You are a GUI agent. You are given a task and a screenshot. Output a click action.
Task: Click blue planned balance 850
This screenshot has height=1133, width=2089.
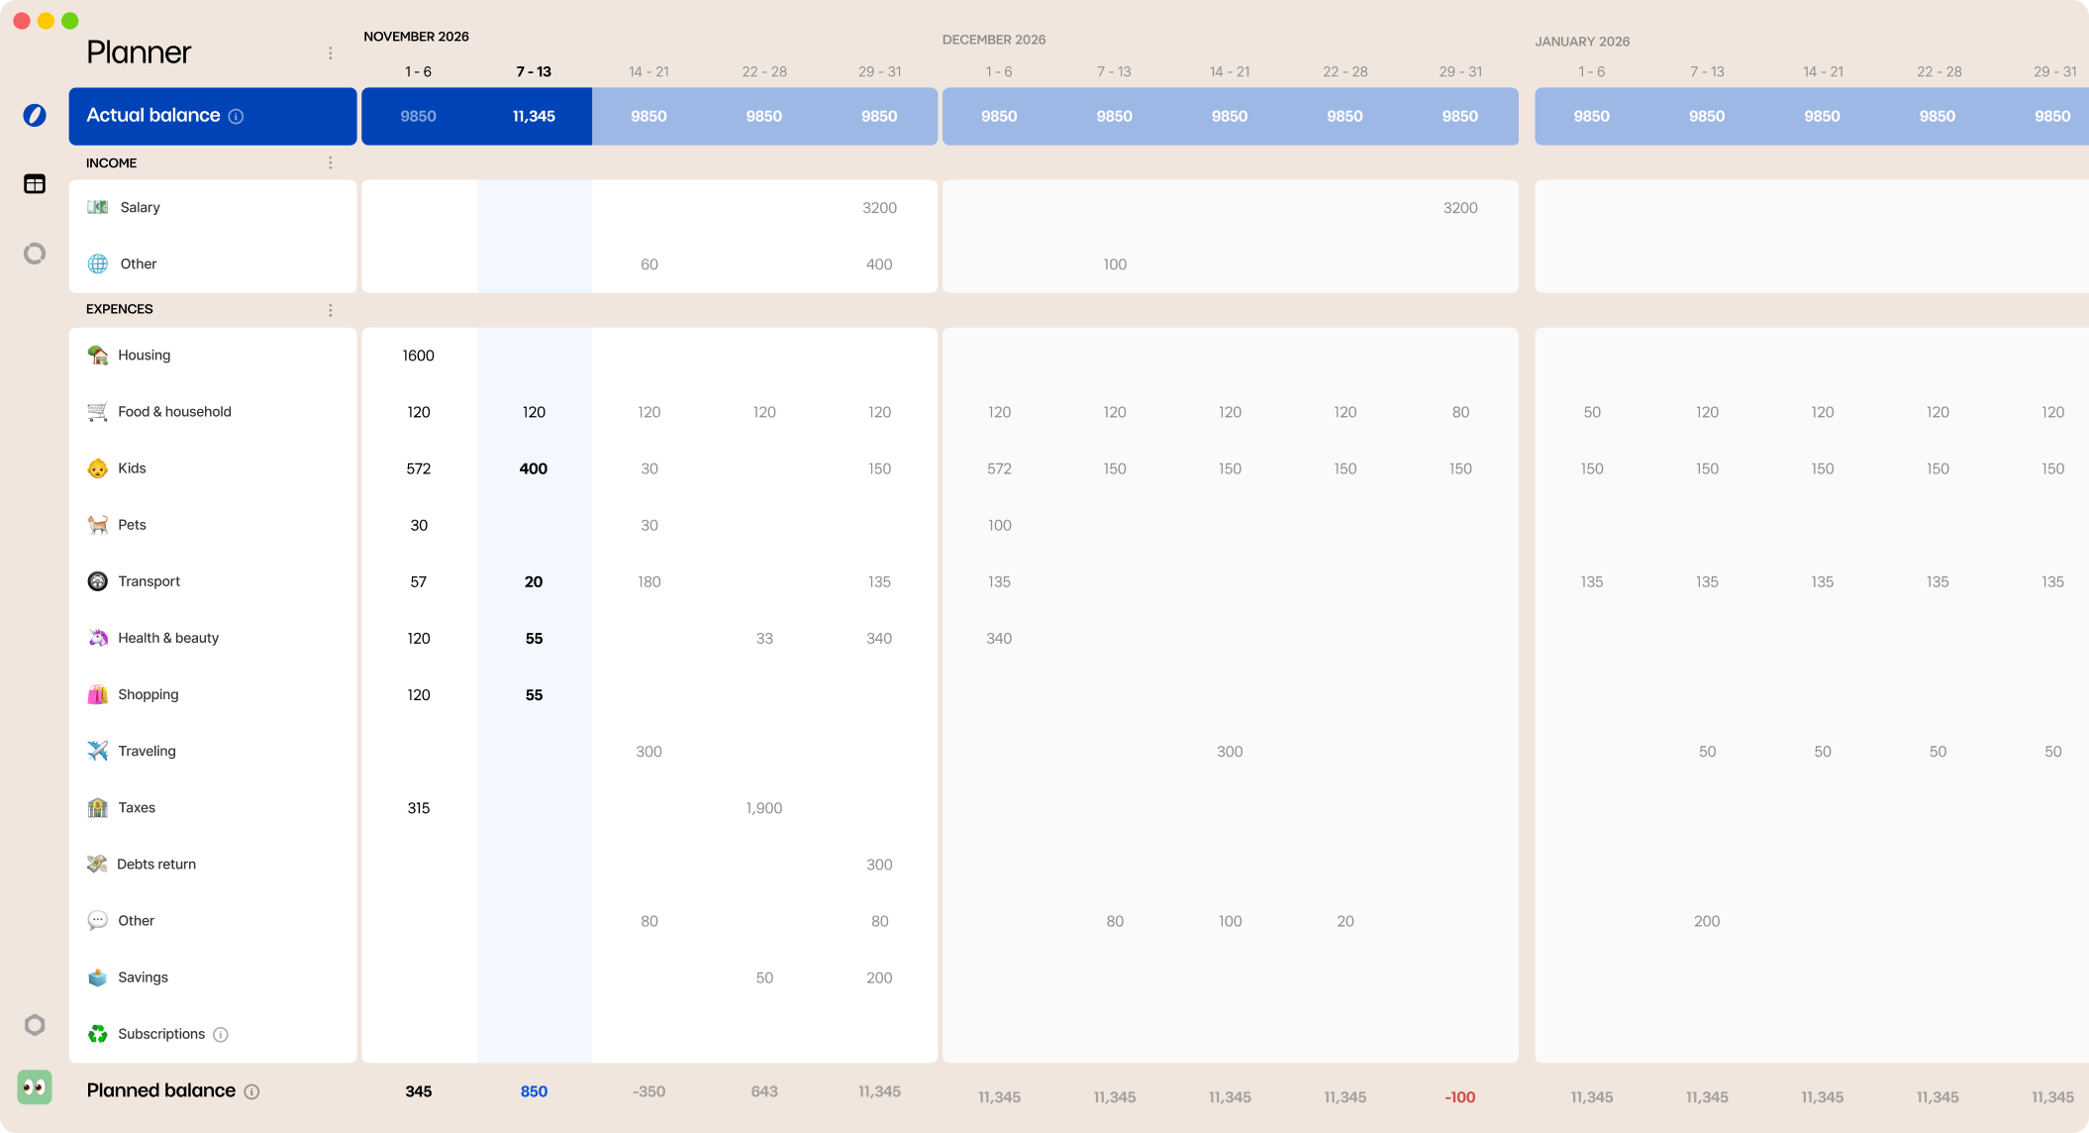(x=534, y=1091)
